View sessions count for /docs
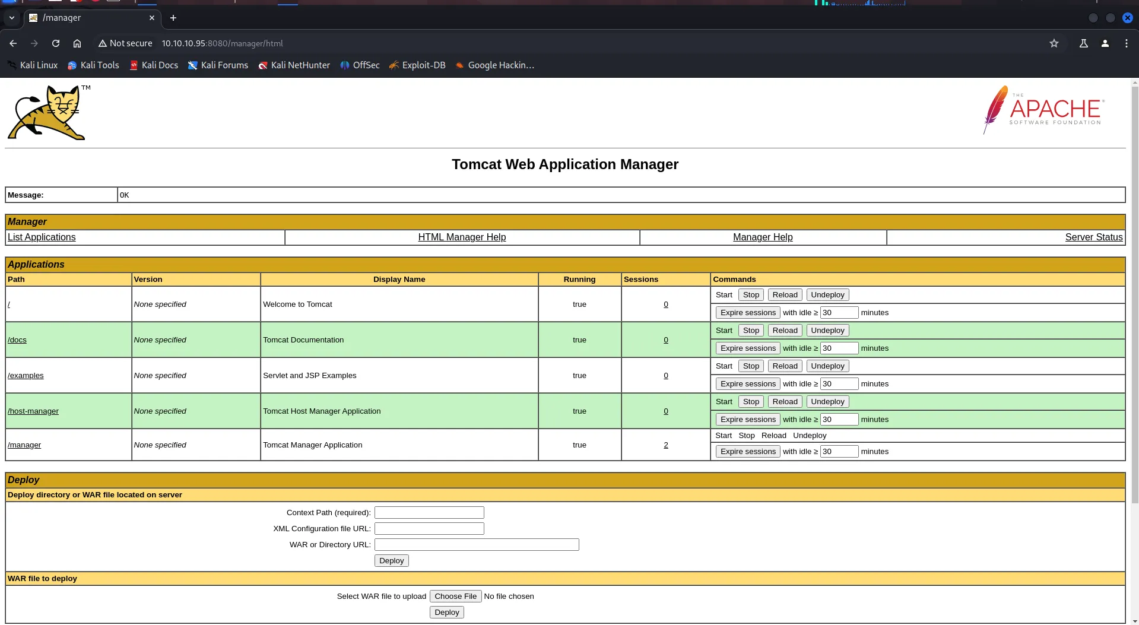This screenshot has height=625, width=1139. click(666, 340)
